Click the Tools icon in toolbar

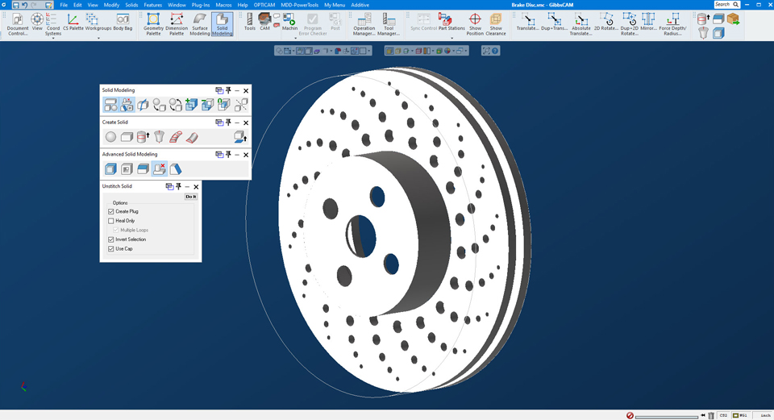(250, 22)
